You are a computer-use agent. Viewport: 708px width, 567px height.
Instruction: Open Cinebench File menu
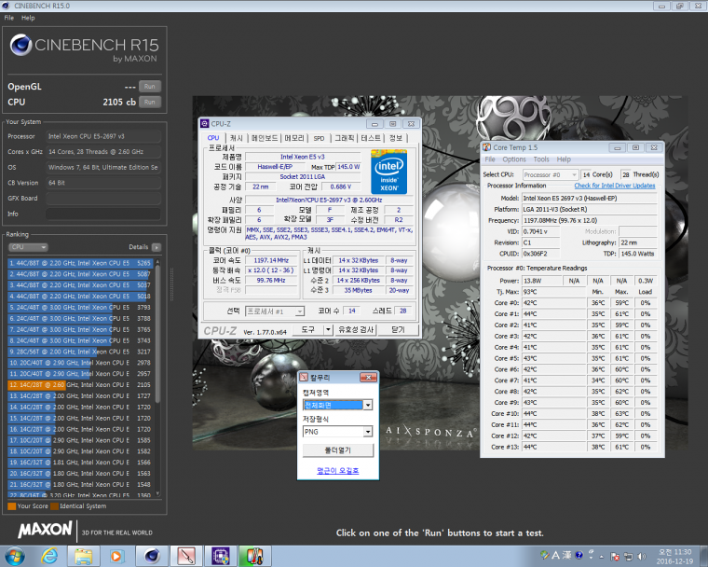click(9, 18)
